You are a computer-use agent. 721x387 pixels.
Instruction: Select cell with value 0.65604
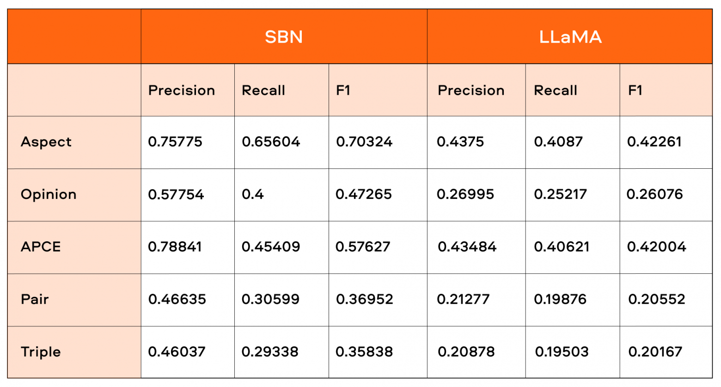271,142
